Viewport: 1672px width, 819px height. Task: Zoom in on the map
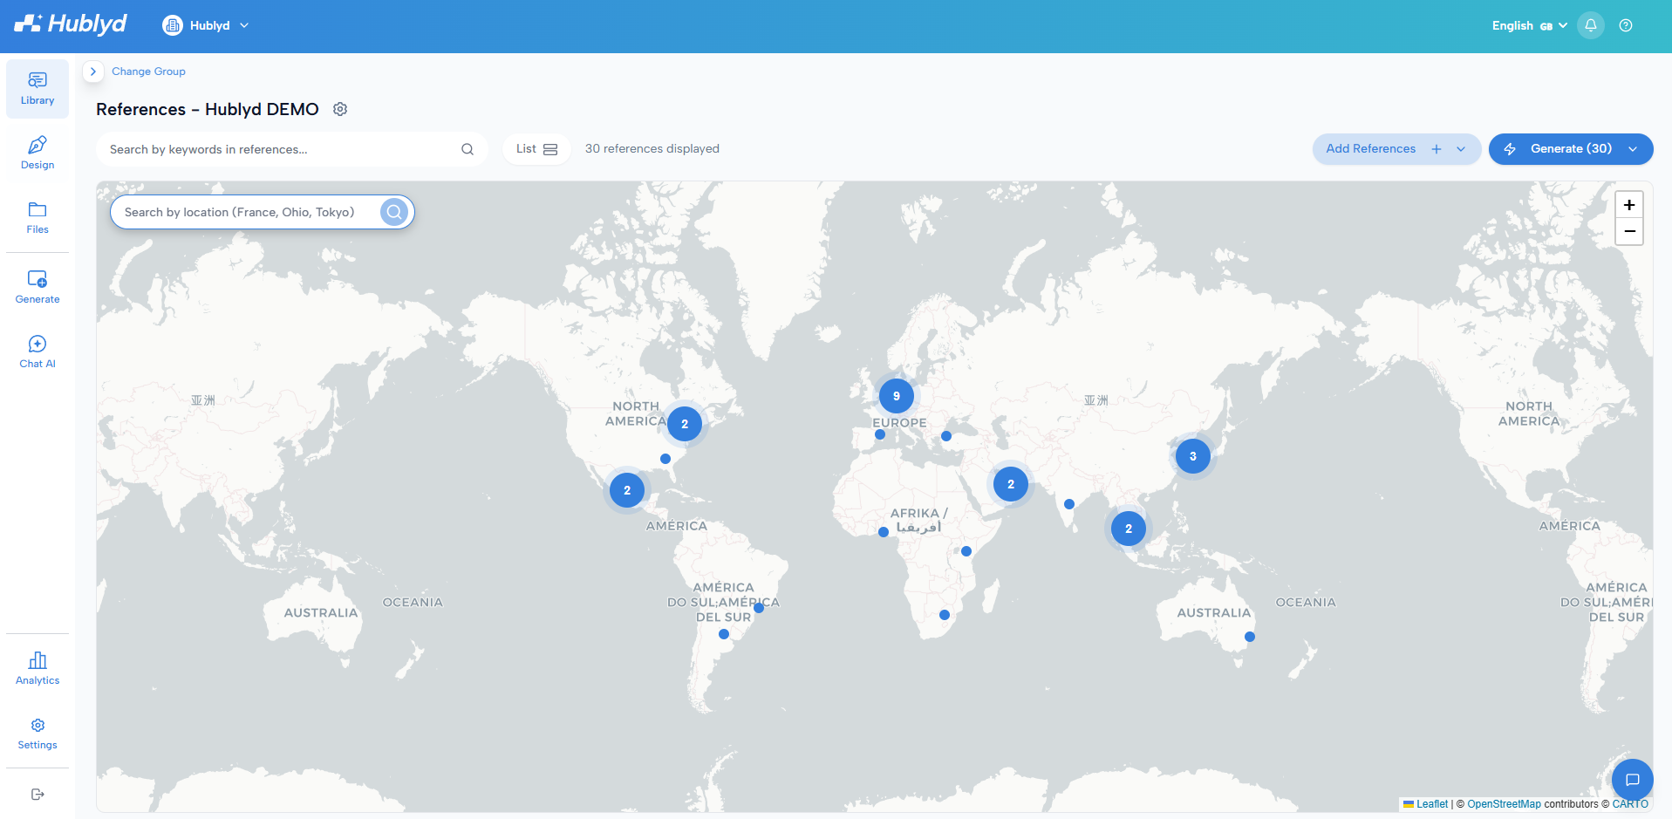tap(1629, 205)
